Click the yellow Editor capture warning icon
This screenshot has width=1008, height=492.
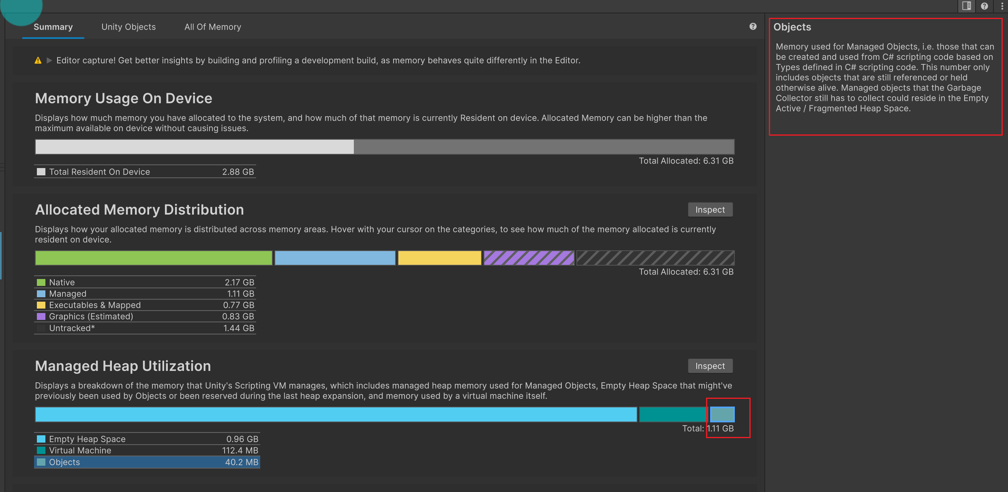point(38,61)
